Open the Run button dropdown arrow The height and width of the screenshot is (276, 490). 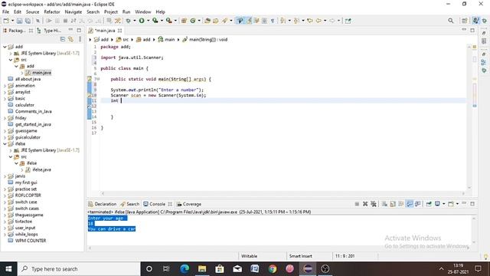click(148, 21)
